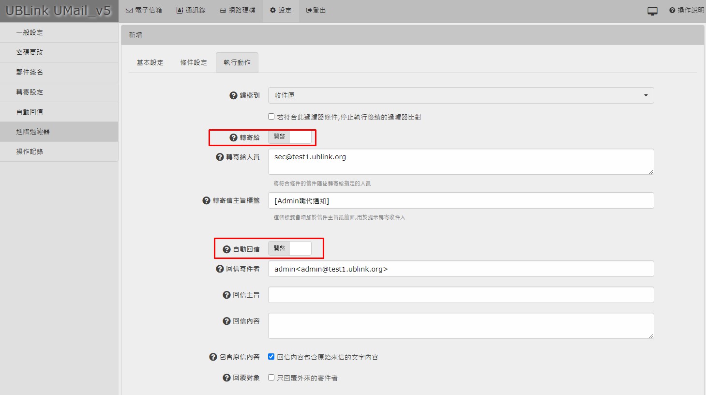706x395 pixels.
Task: Click the 回信主旨 input field
Action: tap(460, 295)
